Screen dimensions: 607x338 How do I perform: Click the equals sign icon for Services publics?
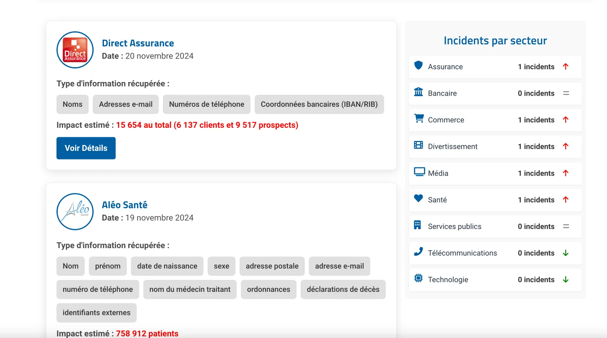coord(566,226)
